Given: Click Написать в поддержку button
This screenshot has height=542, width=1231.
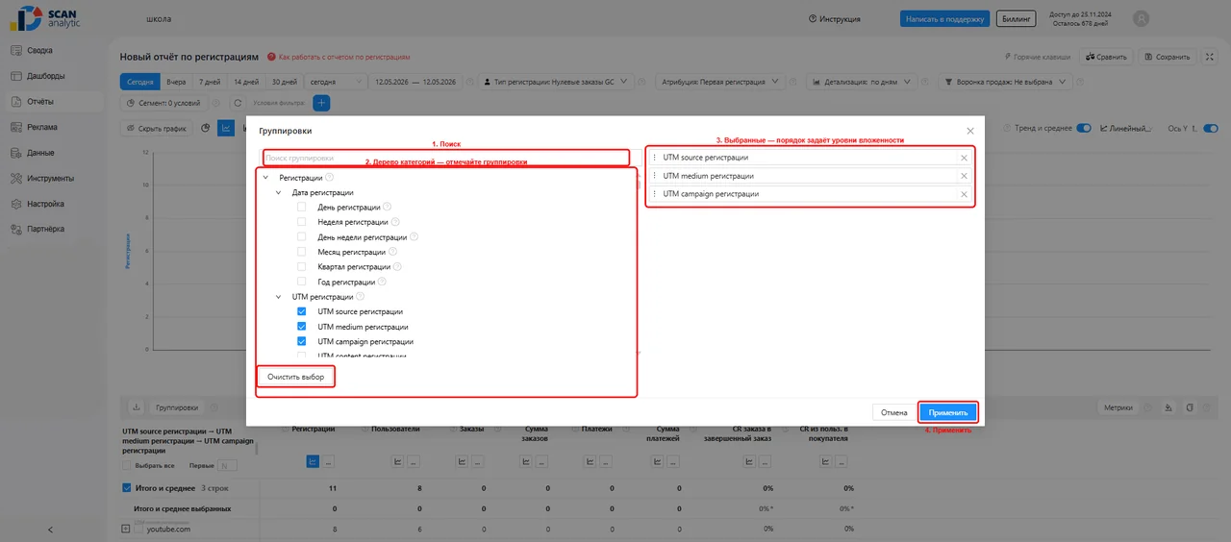Looking at the screenshot, I should click(x=944, y=18).
